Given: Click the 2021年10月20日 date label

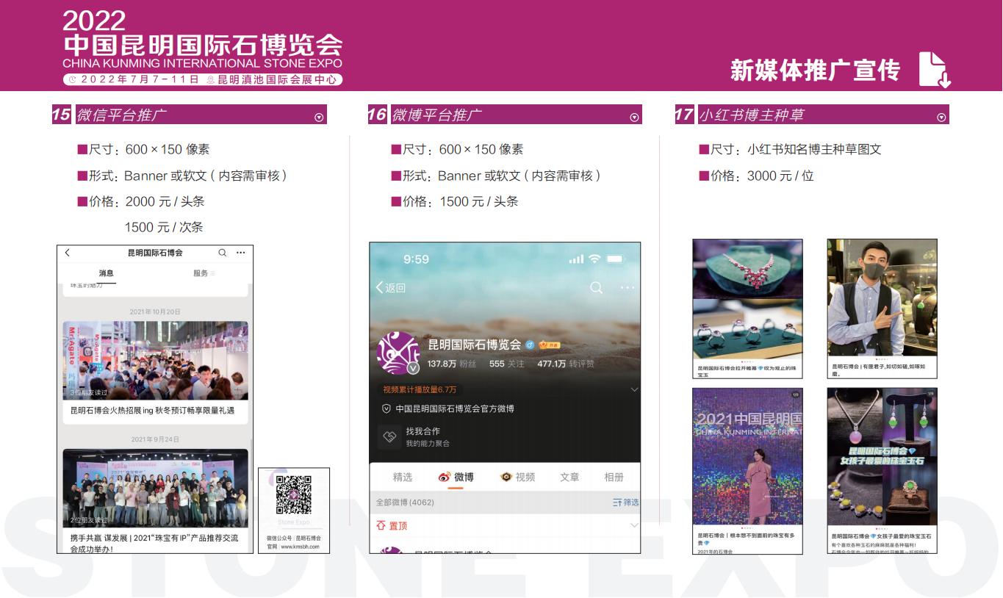Looking at the screenshot, I should [155, 311].
